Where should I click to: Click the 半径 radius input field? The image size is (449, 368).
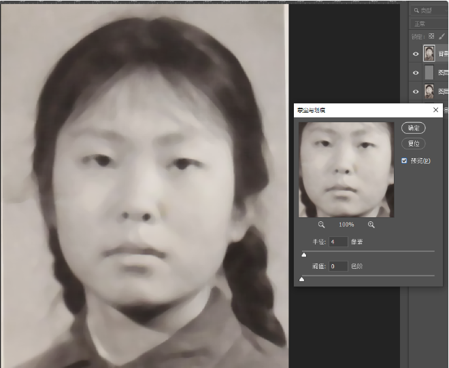pyautogui.click(x=338, y=242)
